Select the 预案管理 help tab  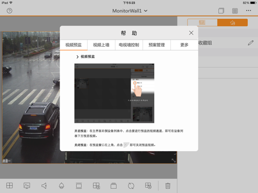tap(156, 45)
